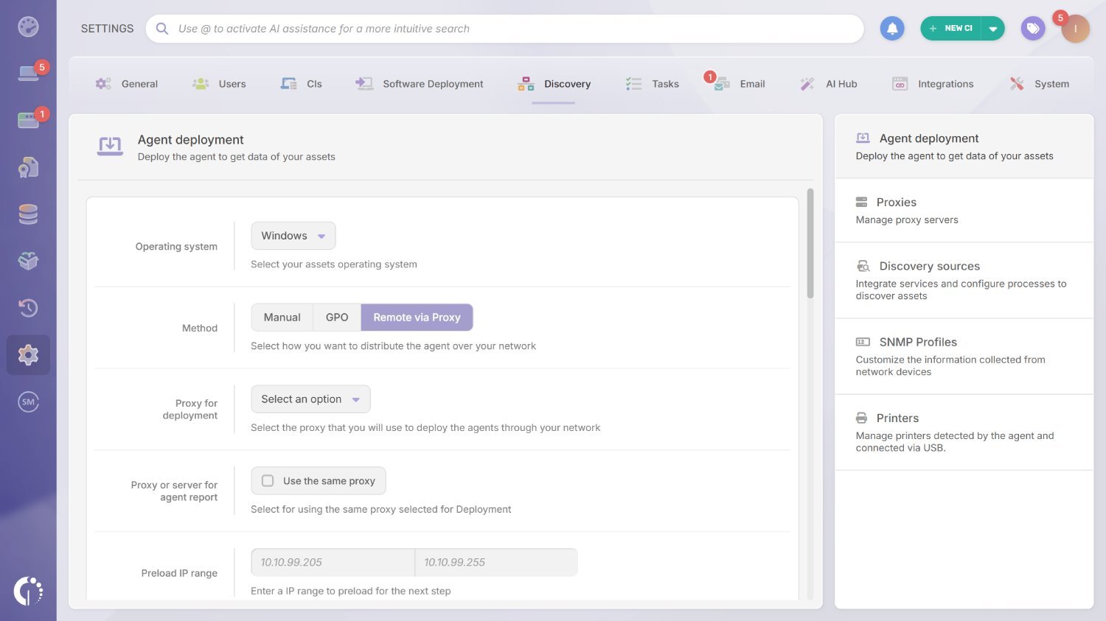1106x621 pixels.
Task: Select the history icon in the sidebar
Action: click(x=28, y=308)
